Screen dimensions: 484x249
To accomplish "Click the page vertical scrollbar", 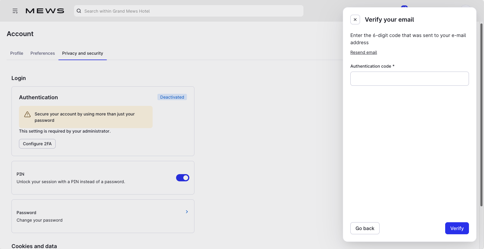I will [482, 114].
